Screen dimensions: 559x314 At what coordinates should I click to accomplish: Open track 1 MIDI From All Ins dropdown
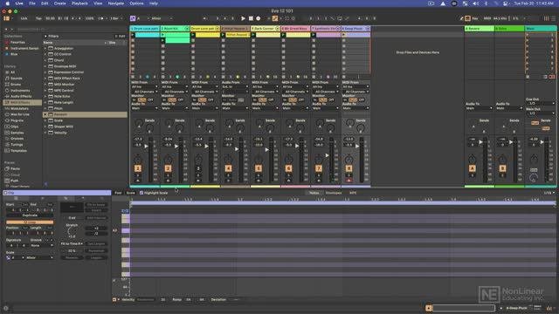coord(145,86)
